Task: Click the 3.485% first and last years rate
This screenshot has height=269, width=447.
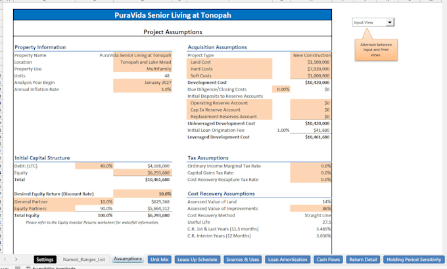Action: pyautogui.click(x=323, y=229)
